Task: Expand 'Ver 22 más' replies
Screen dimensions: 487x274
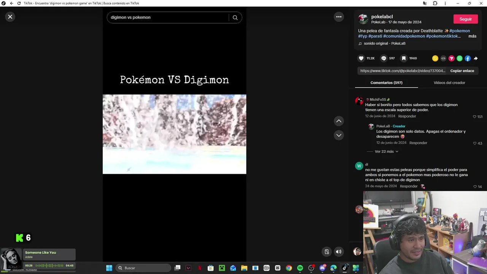Action: tap(386, 151)
